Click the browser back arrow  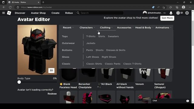click(4, 7)
